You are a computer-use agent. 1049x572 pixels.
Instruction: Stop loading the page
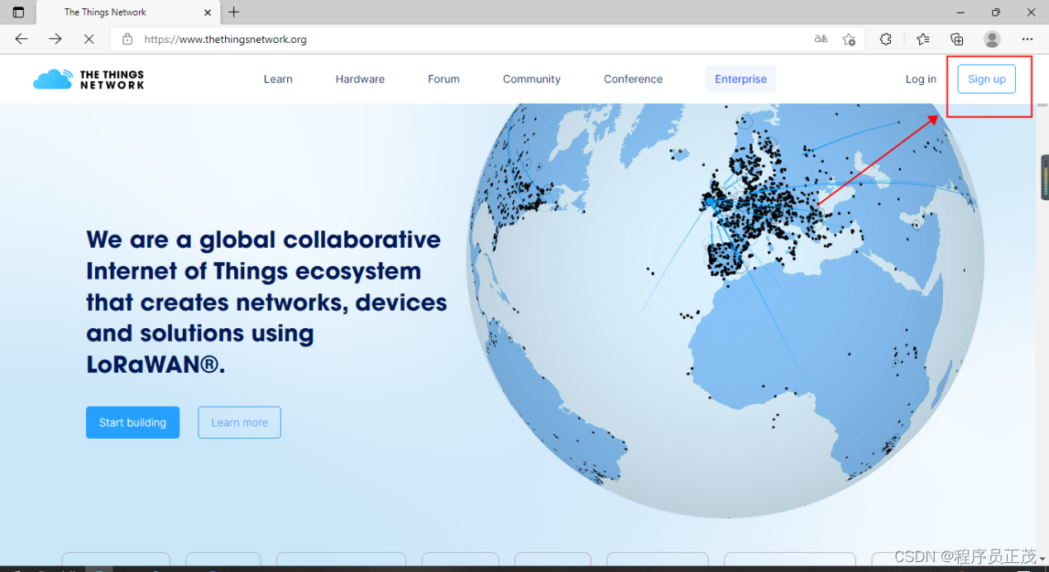coord(89,39)
